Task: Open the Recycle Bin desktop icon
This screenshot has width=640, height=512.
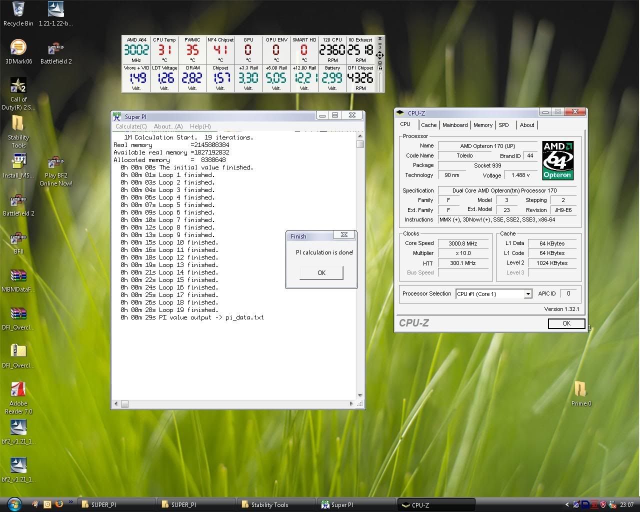Action: click(x=18, y=13)
